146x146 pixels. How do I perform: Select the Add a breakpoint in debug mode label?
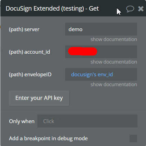[48, 138]
